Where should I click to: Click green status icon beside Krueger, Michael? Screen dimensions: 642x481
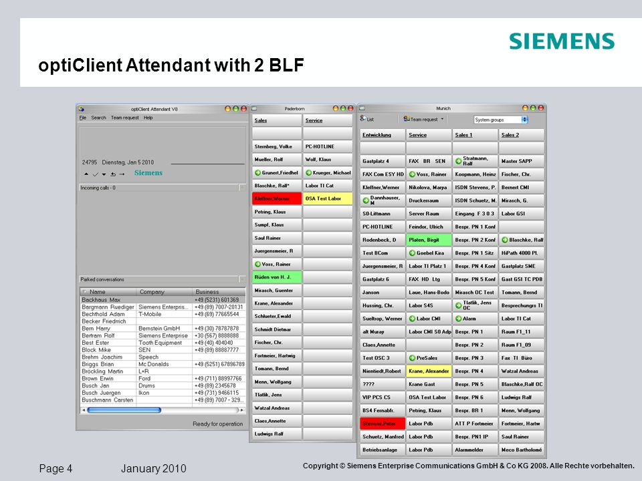309,172
